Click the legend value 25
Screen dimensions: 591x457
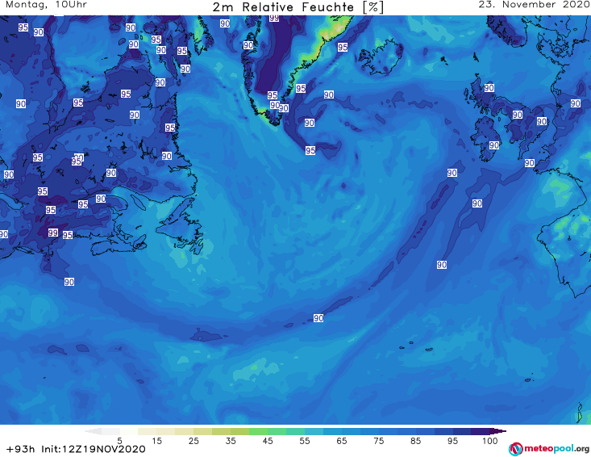(x=194, y=441)
